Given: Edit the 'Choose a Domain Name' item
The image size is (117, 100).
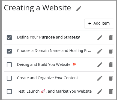Looking at the screenshot, I should click(100, 51).
